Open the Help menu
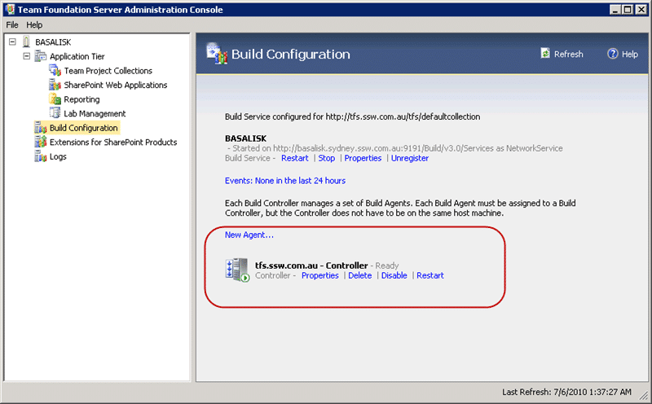Viewport: 652px width, 404px height. pos(34,25)
